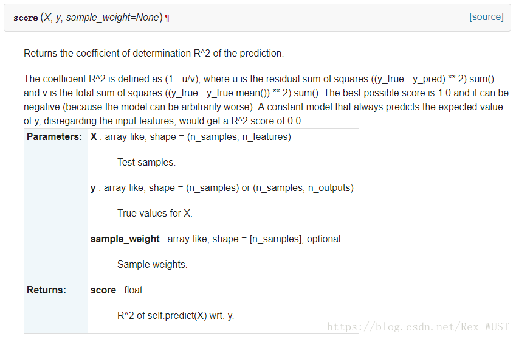Click the 'R^2 of self.predict(X) wrt. y.' text
Screen dimensions: 516x339
pos(175,316)
